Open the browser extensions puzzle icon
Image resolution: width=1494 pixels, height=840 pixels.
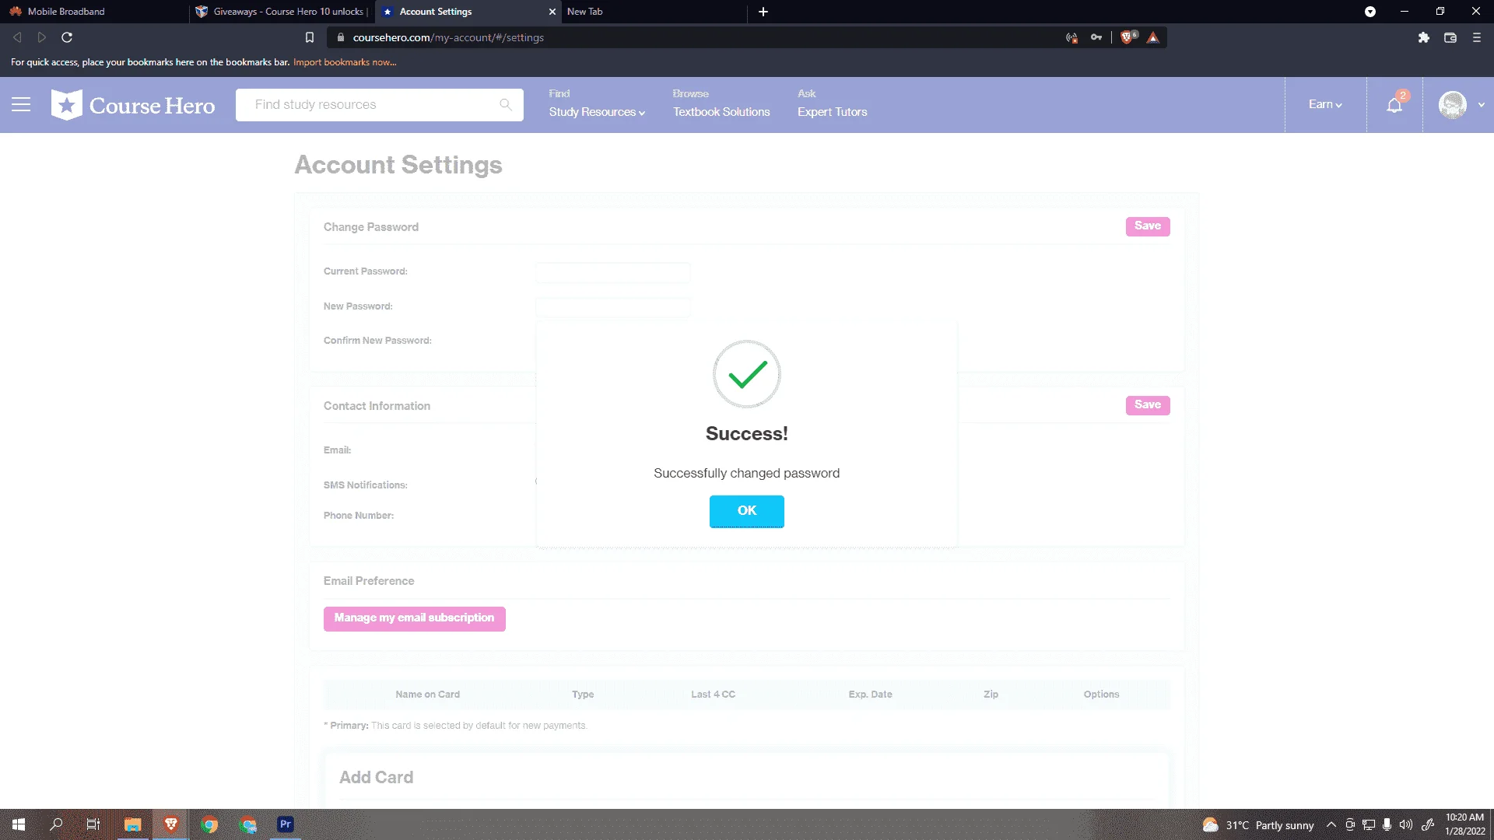(1424, 37)
